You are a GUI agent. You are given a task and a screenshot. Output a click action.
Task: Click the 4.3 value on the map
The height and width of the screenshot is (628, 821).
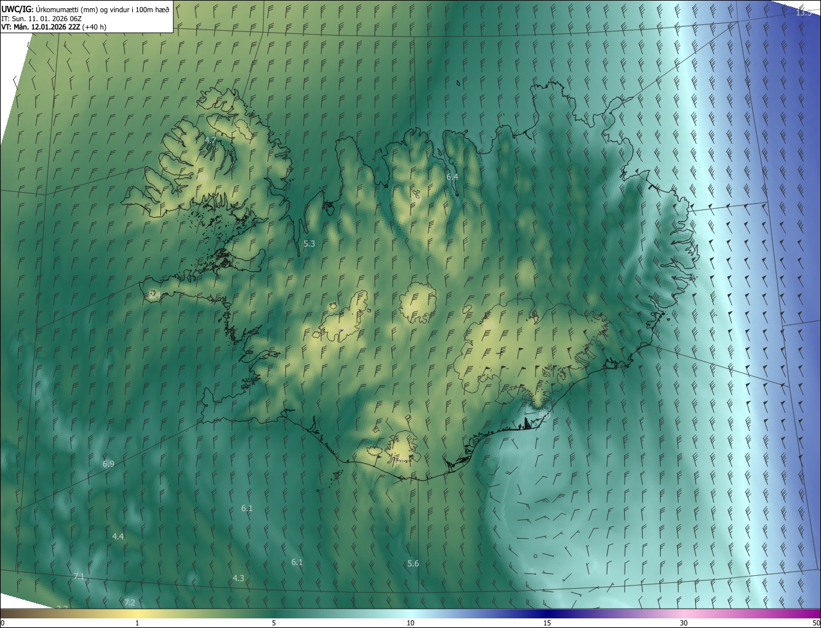click(238, 578)
